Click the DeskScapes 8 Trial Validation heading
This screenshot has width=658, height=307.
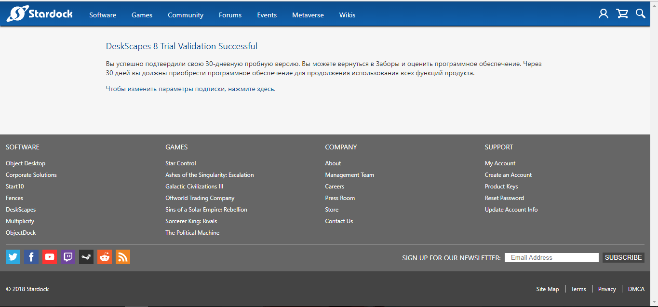[x=182, y=46]
